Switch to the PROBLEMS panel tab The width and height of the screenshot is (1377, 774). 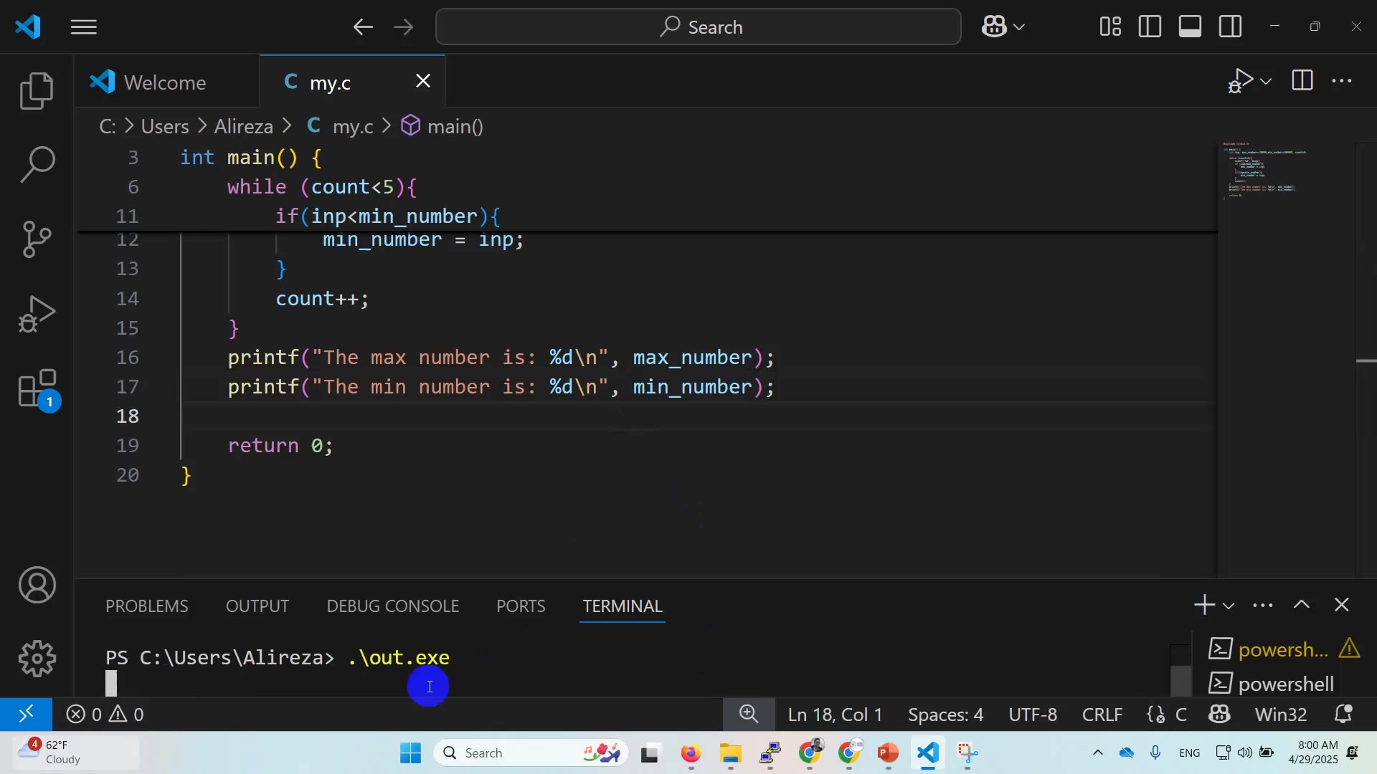pyautogui.click(x=146, y=606)
